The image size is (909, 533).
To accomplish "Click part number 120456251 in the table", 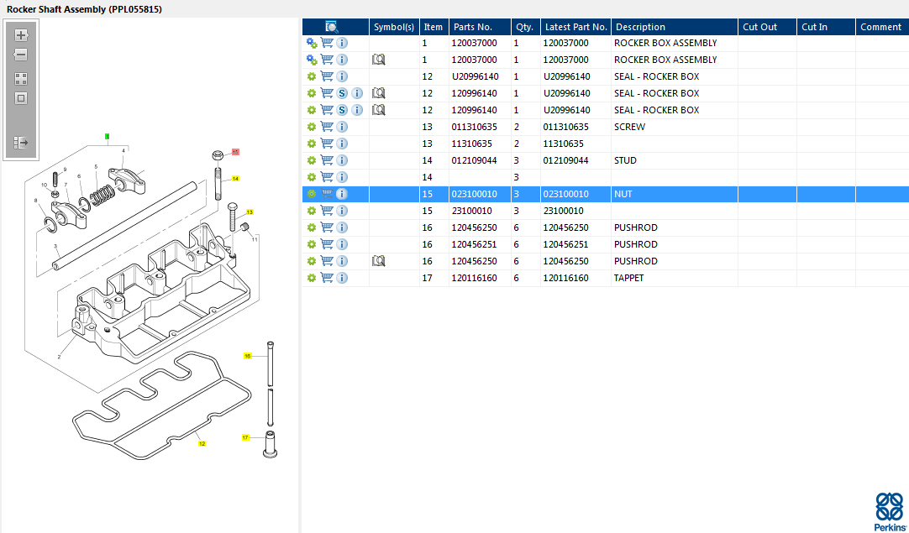I will [x=475, y=244].
